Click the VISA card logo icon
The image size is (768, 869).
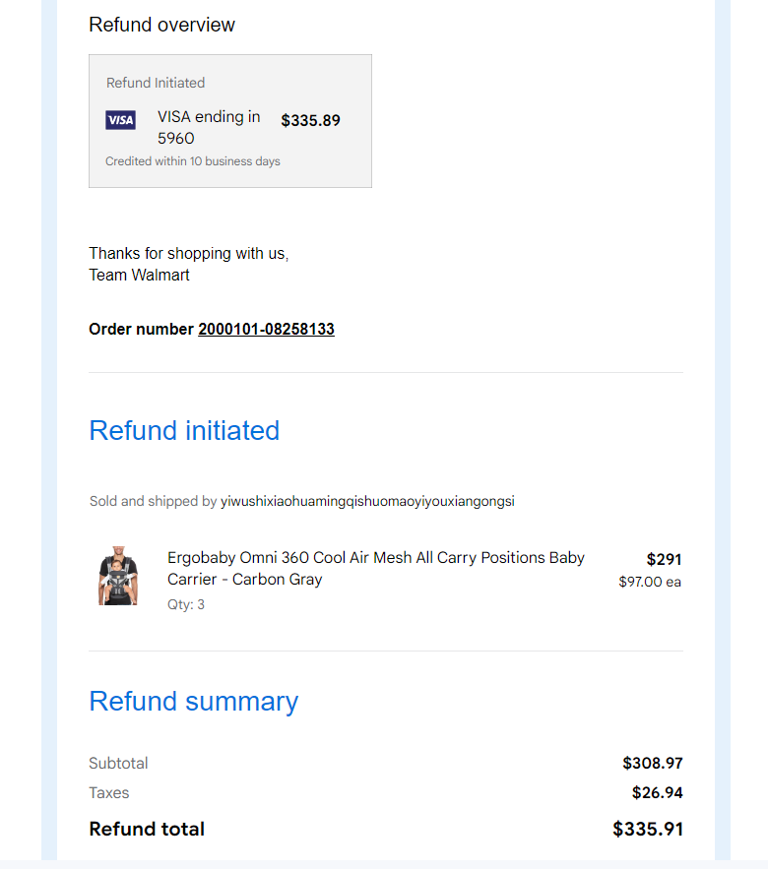coord(120,120)
